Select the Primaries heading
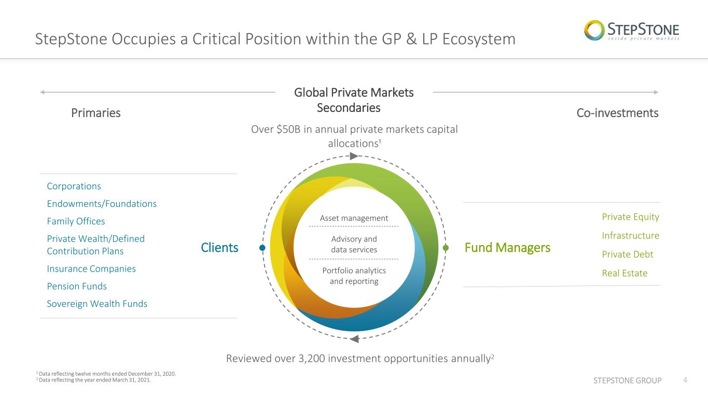Viewport: 708px width, 398px height. click(96, 113)
